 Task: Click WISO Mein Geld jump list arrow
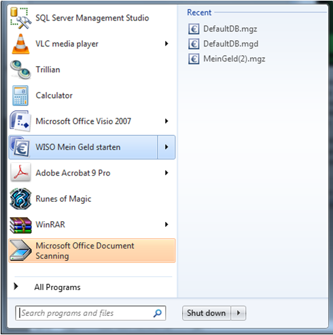tap(166, 147)
